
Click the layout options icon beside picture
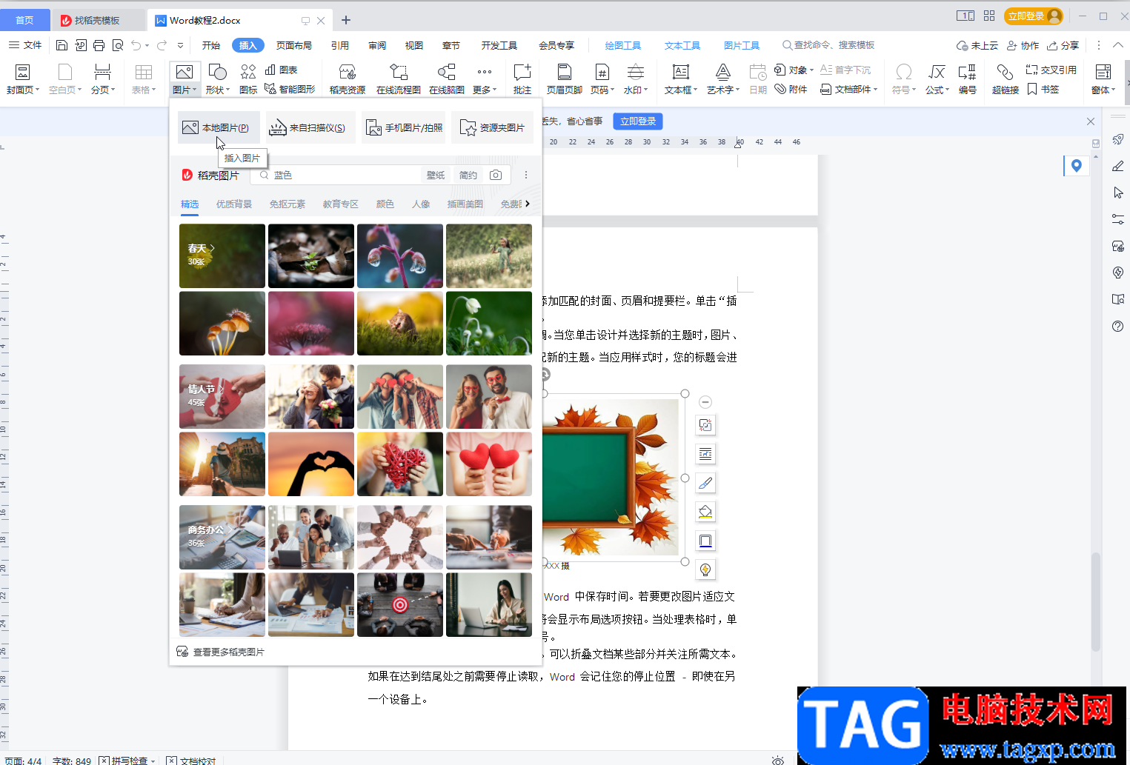[x=705, y=454]
